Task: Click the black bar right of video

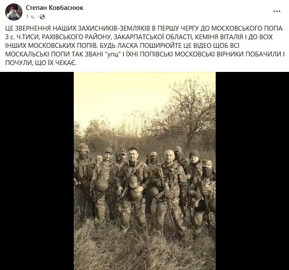Action: [x=252, y=171]
